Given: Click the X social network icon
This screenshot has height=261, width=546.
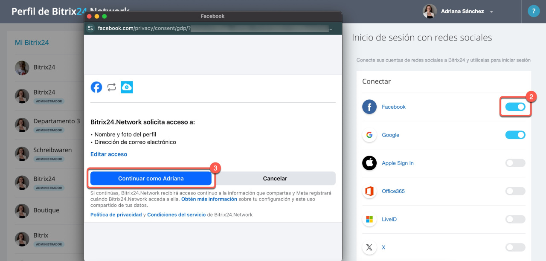Looking at the screenshot, I should (369, 247).
